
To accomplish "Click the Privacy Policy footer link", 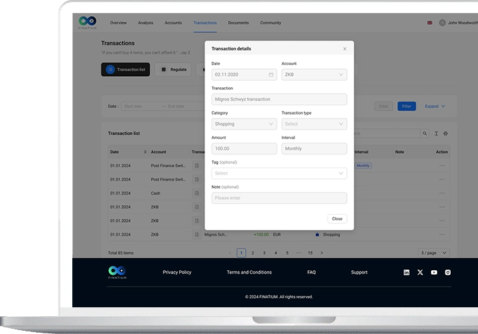I will [177, 272].
